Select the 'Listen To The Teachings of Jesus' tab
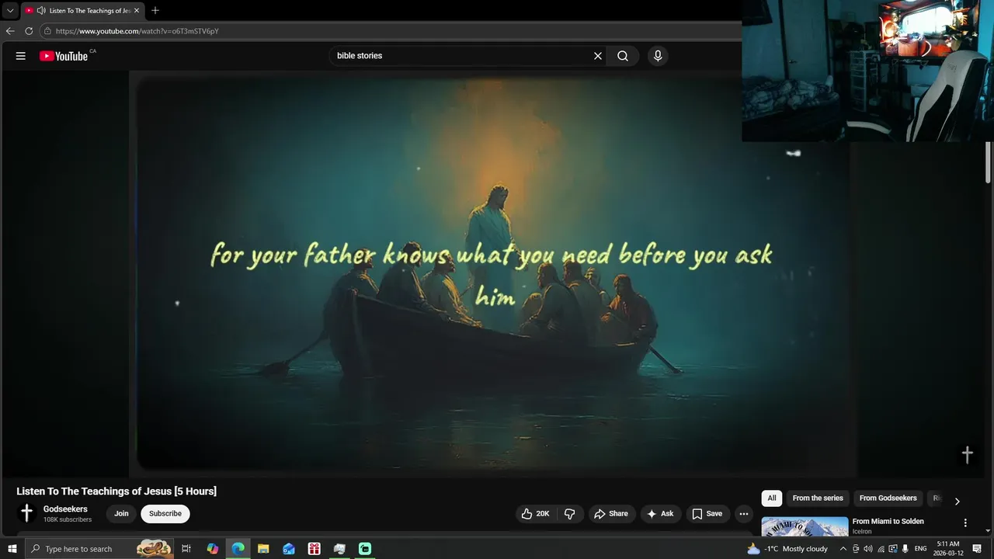The image size is (994, 559). click(82, 11)
